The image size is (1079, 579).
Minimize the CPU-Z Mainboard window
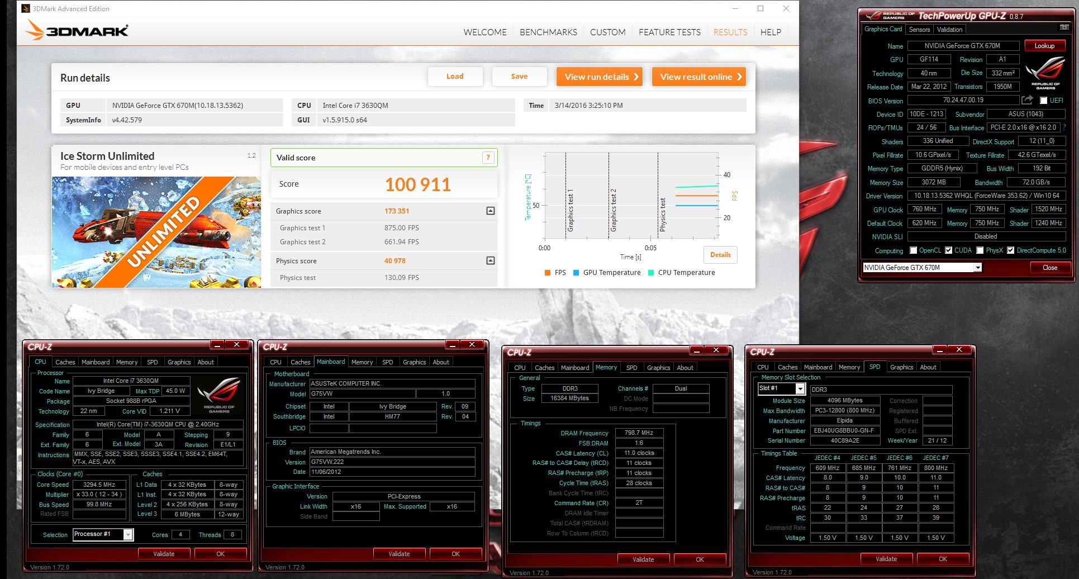click(453, 344)
